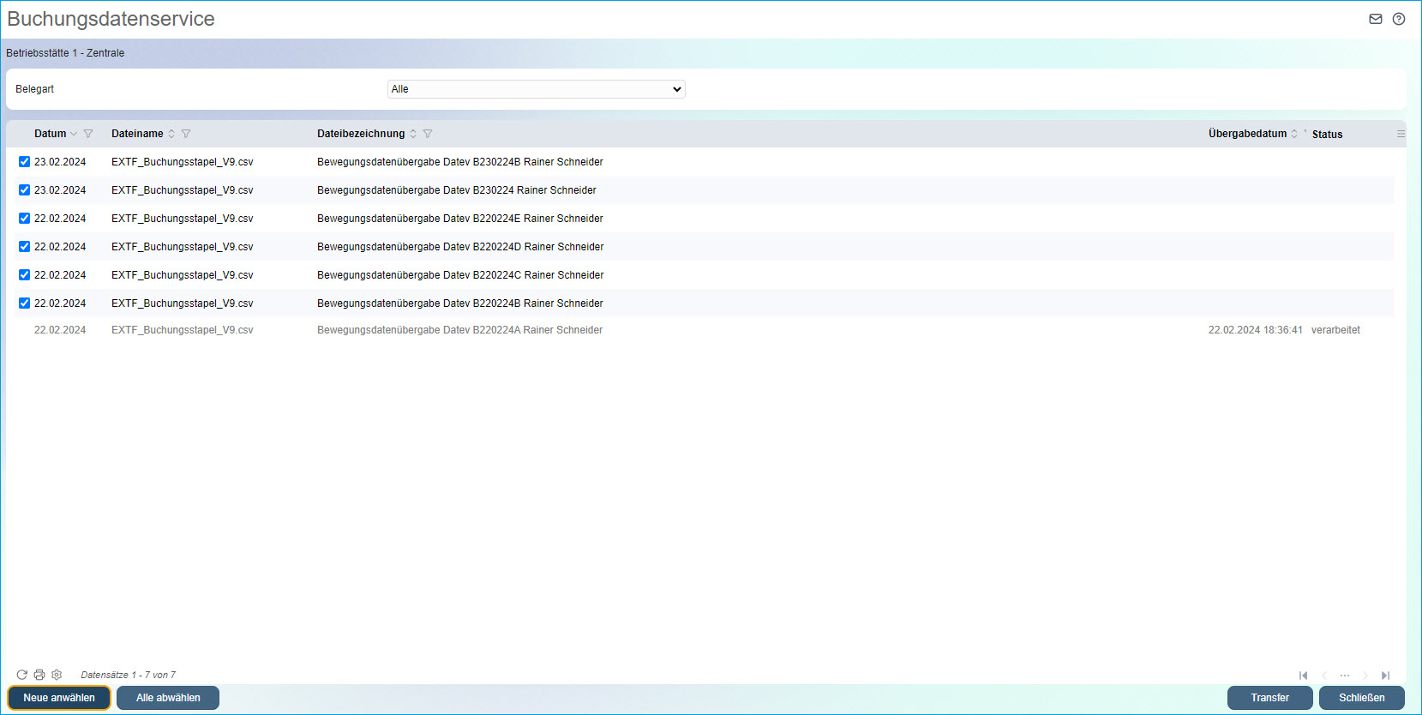This screenshot has height=715, width=1422.
Task: Select description Bewegungsdatenübergabe Datev B220224C
Action: [460, 275]
